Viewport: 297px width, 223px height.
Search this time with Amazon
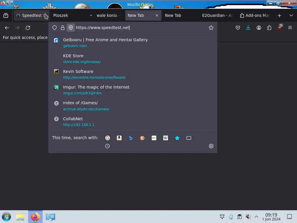[119, 138]
